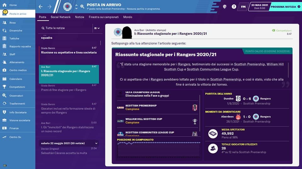Click the Media spettatori stadium icon
The image size is (302, 169).
213,134
